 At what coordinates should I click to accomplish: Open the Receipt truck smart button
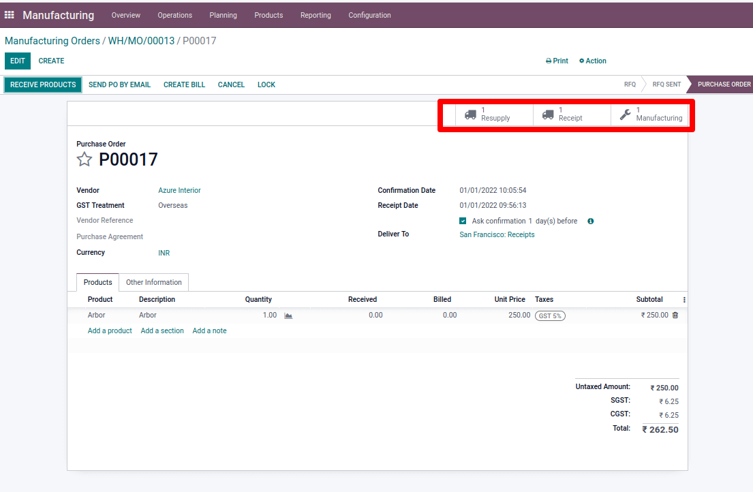point(572,114)
